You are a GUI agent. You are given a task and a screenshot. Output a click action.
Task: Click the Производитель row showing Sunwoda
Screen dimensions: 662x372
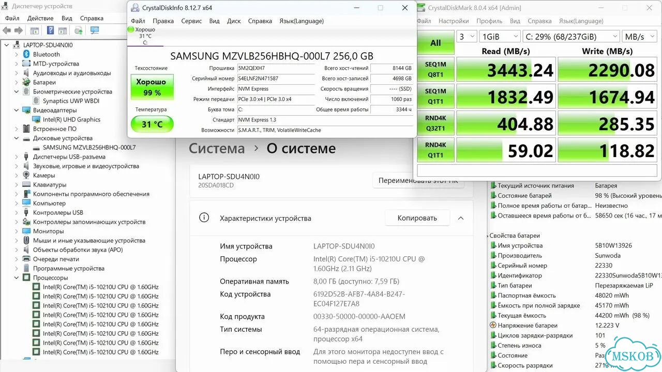point(575,256)
